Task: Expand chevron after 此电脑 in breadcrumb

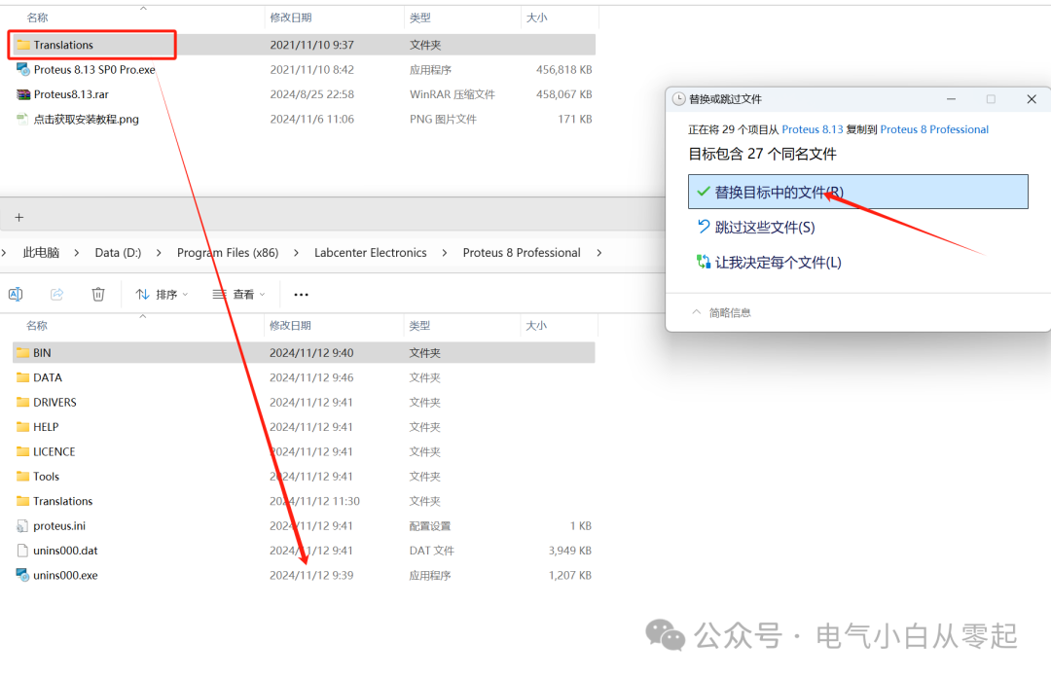Action: click(x=77, y=253)
